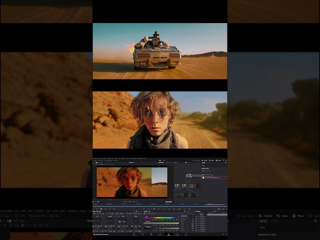Open the Media Pool button
320x240 pixels.
click(108, 160)
